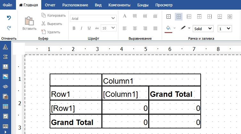Open the Arial font name dropdown
The height and width of the screenshot is (134, 241).
click(x=93, y=19)
